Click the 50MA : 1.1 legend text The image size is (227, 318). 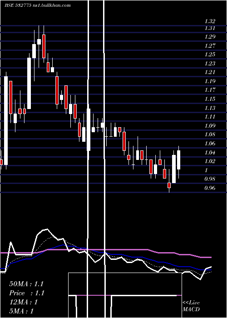click(26, 284)
